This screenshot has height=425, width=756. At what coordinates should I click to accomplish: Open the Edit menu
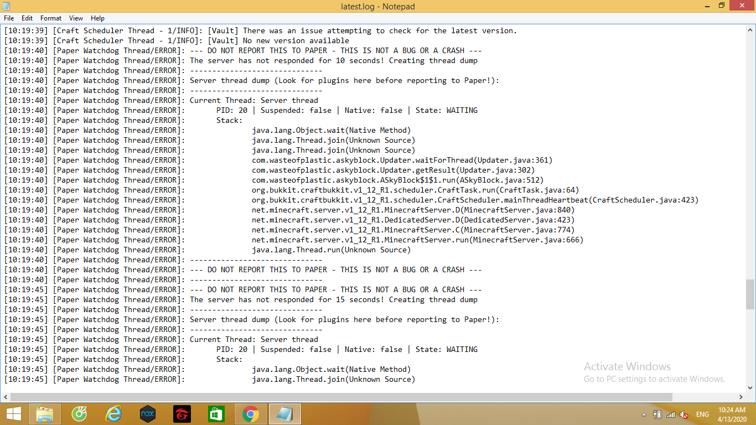tap(27, 18)
